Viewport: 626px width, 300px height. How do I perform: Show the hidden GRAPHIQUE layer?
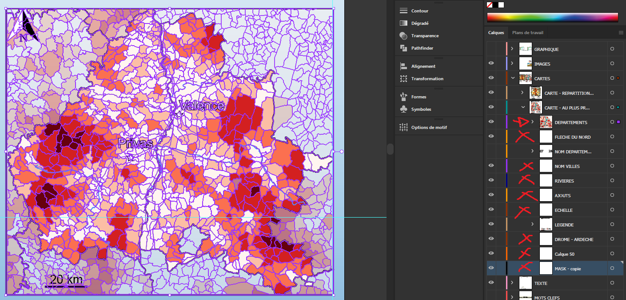coord(491,49)
